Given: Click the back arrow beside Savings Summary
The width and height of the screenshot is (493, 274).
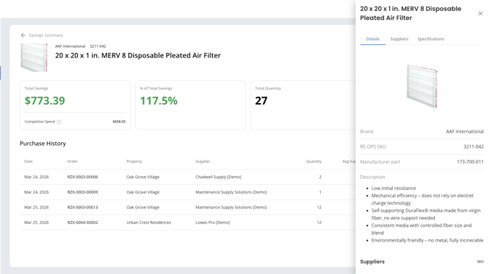Looking at the screenshot, I should tap(23, 35).
